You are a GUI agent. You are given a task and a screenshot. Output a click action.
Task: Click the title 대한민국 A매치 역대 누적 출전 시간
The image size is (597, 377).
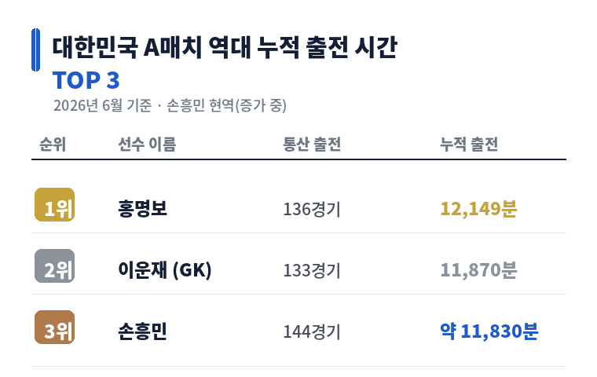225,48
